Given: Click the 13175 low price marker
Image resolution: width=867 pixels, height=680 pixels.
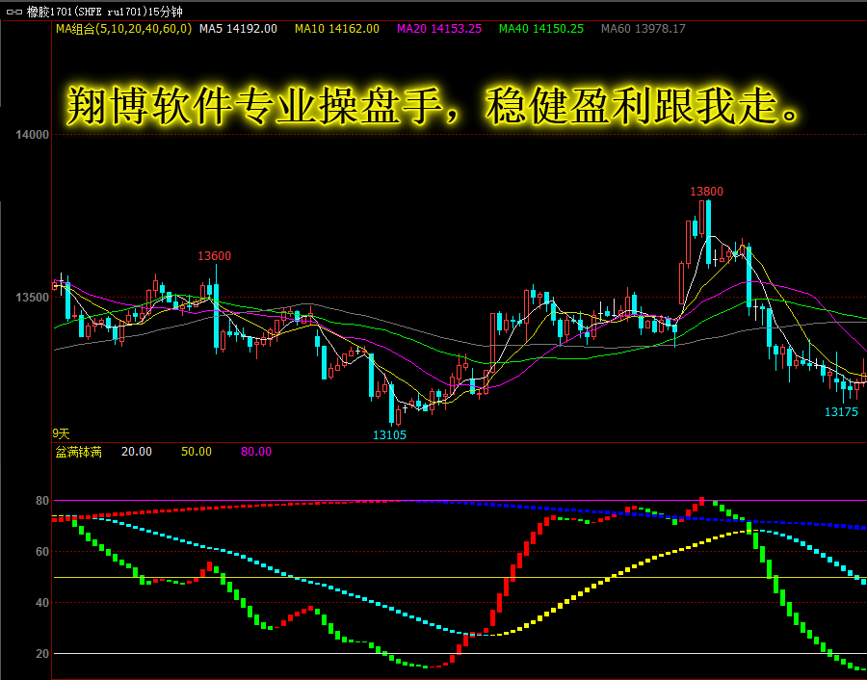Looking at the screenshot, I should point(842,412).
